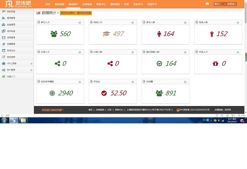247x169 pixels.
Task: Click help icon on 完成人数 card
Action: 237,23
